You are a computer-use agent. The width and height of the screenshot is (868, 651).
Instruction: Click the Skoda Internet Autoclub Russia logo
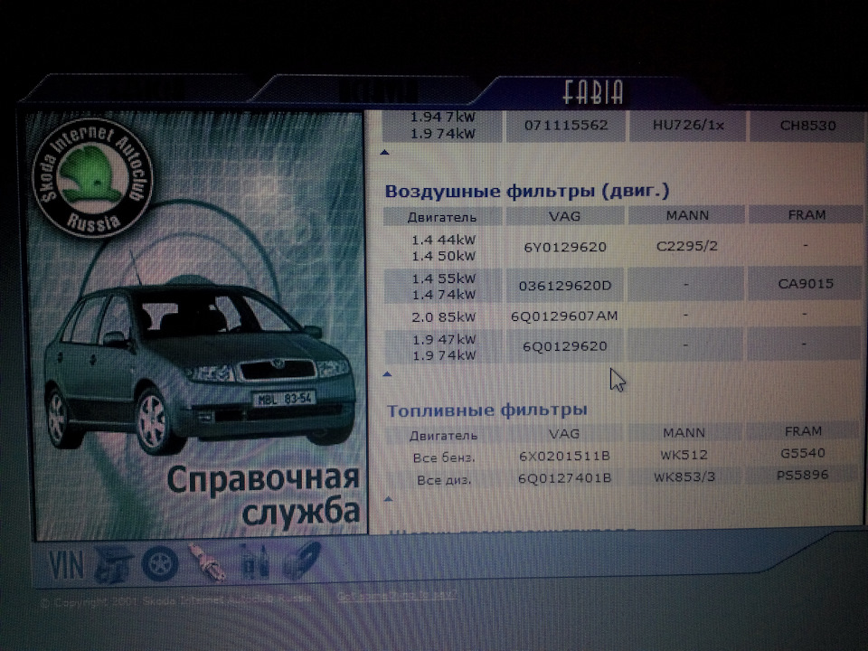(x=93, y=178)
